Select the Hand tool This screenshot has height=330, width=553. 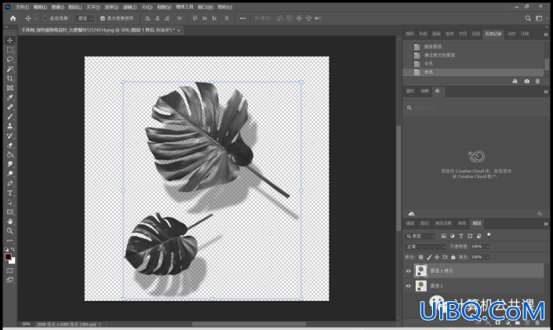pyautogui.click(x=10, y=221)
